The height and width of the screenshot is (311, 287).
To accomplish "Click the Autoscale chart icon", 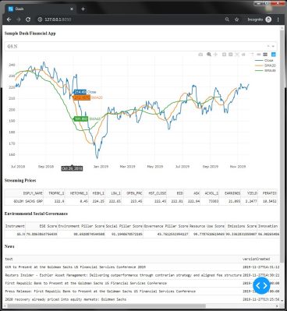I will [x=237, y=55].
